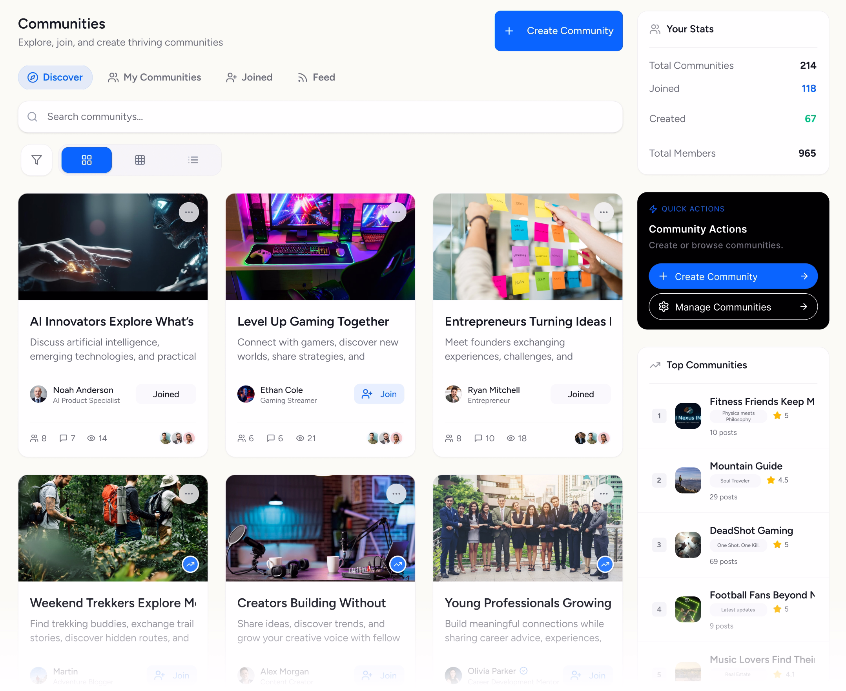Click the trending badge on Young Professionals image
The height and width of the screenshot is (691, 846).
point(605,564)
